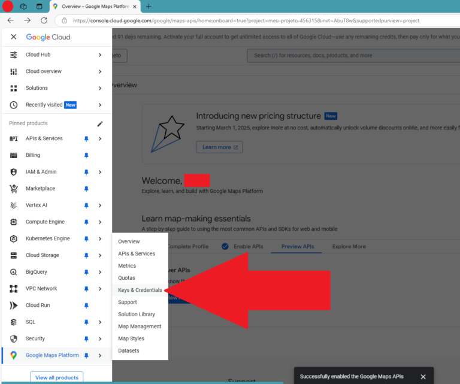This screenshot has width=460, height=384.
Task: Unpin Cloud Storage from pinned products
Action: 86,255
